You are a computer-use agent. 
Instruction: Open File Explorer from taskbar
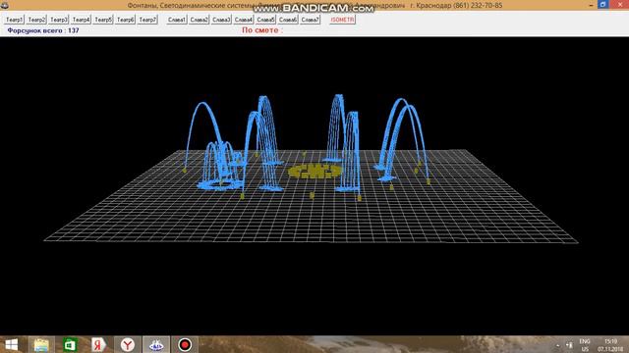(41, 344)
